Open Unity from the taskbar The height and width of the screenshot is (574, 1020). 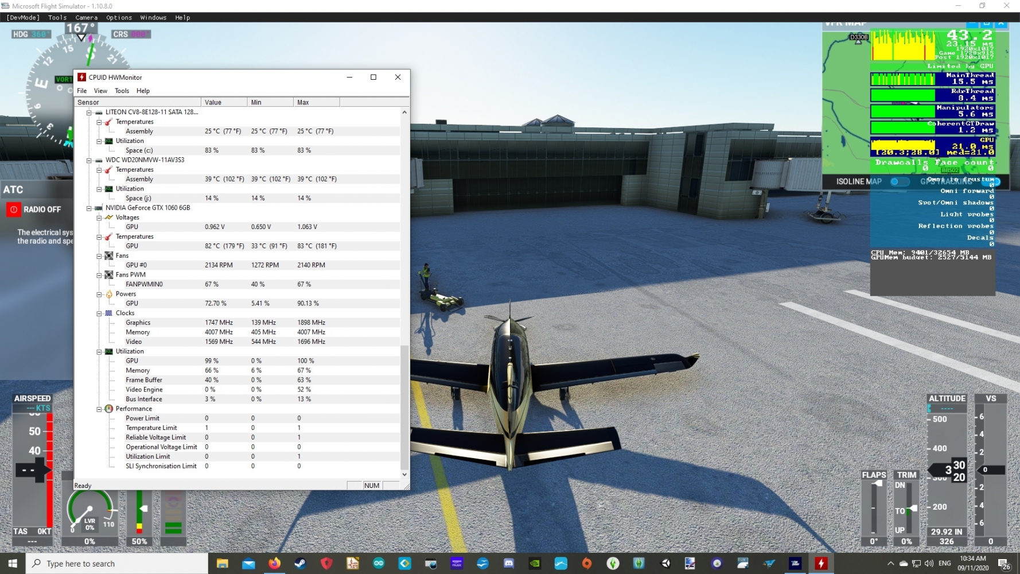coord(665,564)
